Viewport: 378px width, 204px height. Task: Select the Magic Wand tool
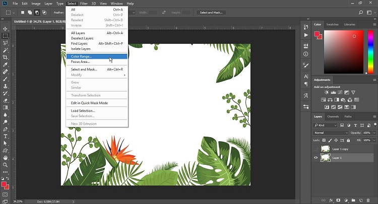pyautogui.click(x=6, y=50)
